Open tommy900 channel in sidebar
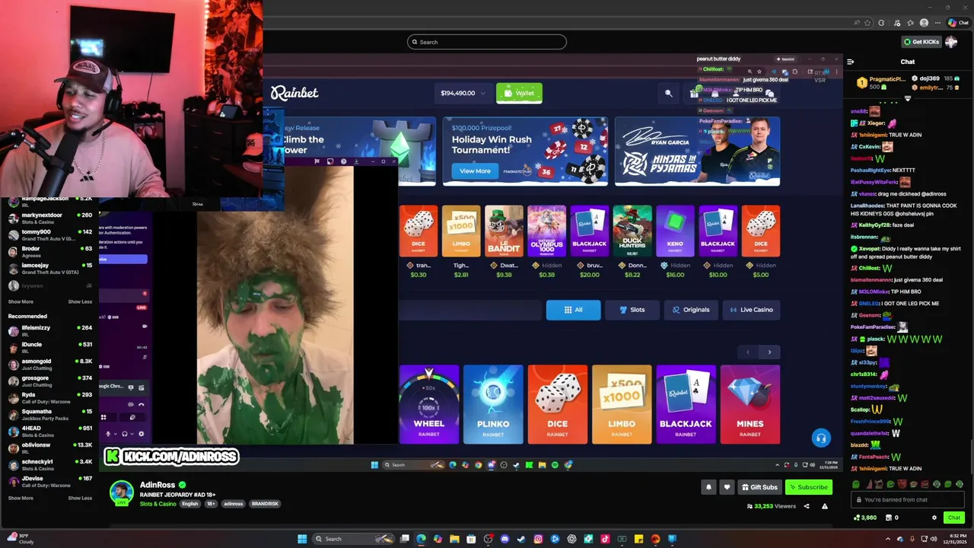974x548 pixels. [49, 234]
